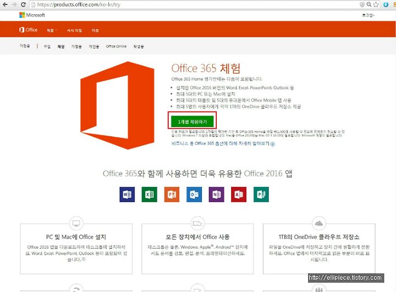The image size is (396, 292).
Task: Select the bold 체험 sub-navigation tab
Action: click(x=61, y=47)
